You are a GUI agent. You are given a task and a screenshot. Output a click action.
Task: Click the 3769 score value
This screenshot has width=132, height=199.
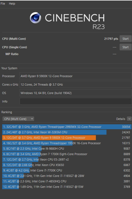tap(127, 187)
